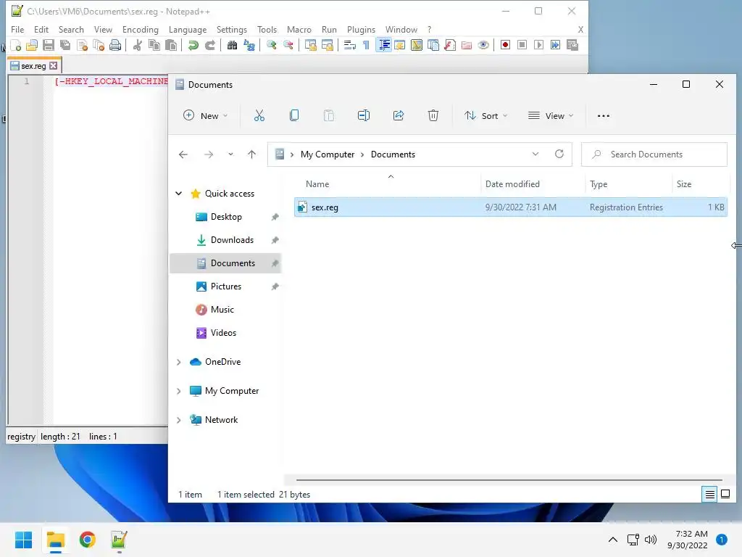
Task: Expand the Network tree node
Action: [179, 420]
